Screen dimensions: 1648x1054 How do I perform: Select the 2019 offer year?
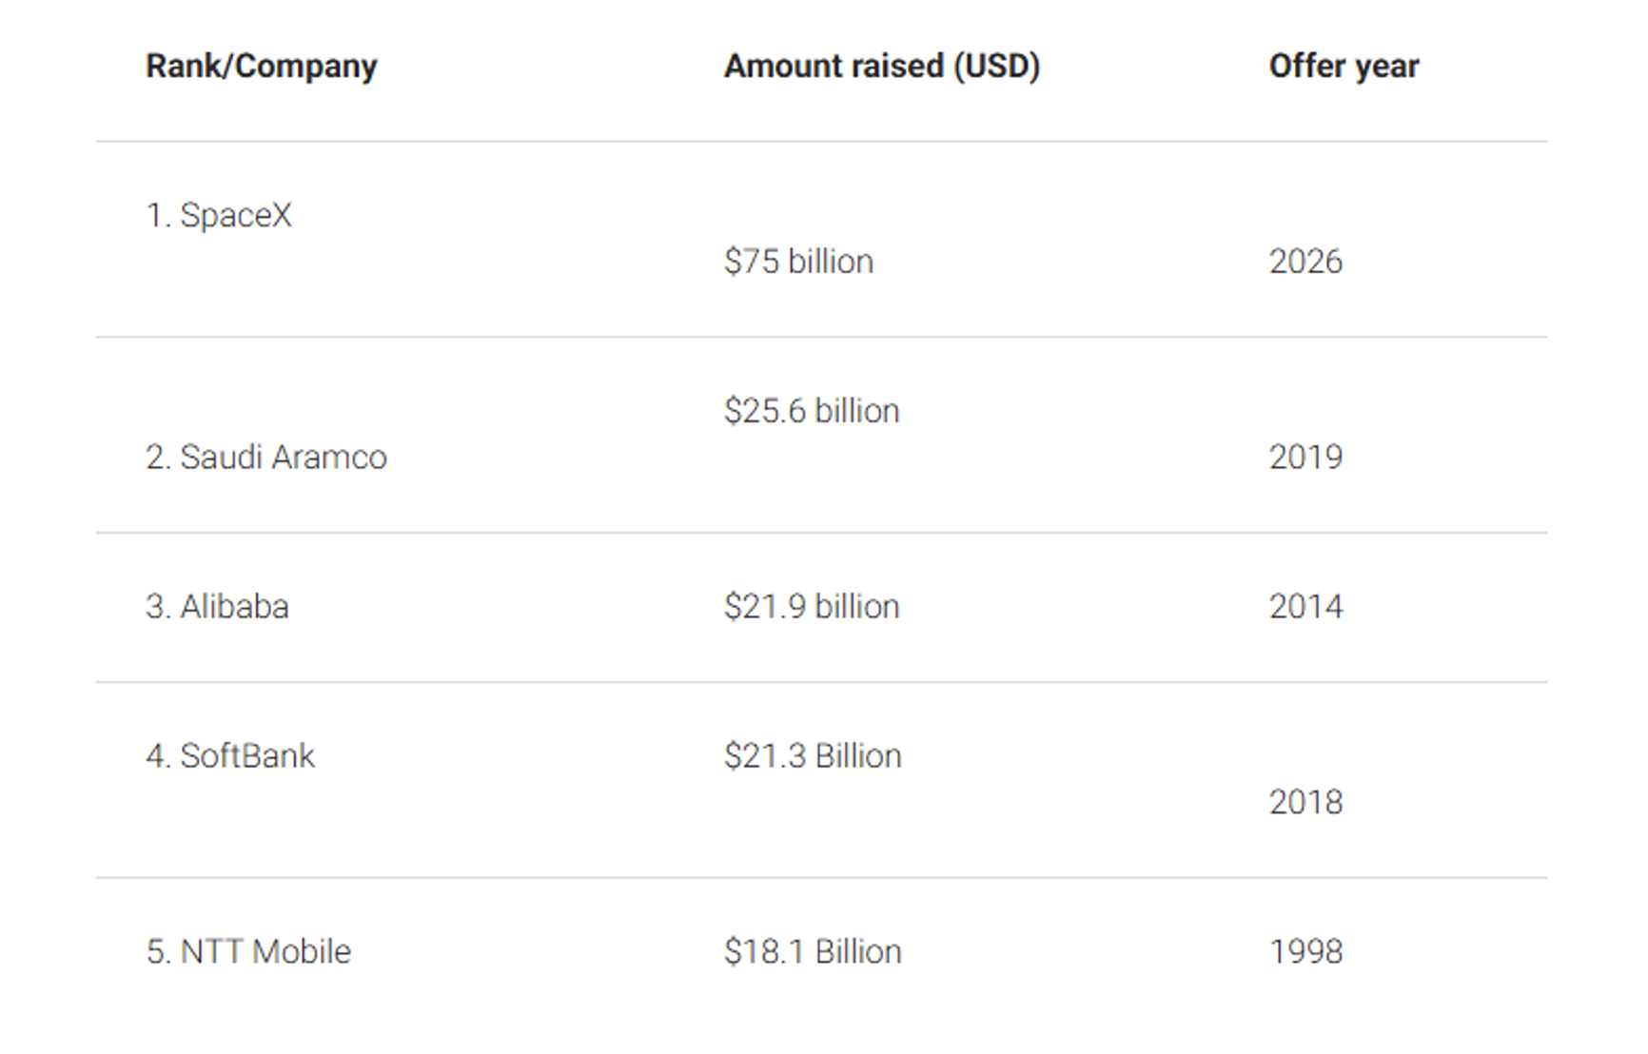(1305, 458)
